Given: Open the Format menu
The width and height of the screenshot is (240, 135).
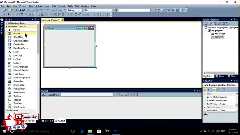Looking at the screenshot, I should [x=62, y=6].
